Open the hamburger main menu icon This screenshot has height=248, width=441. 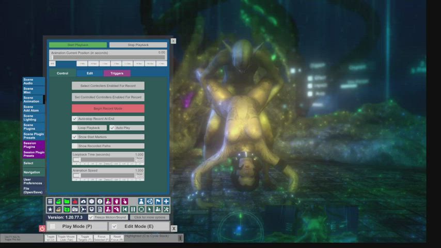pos(50,202)
